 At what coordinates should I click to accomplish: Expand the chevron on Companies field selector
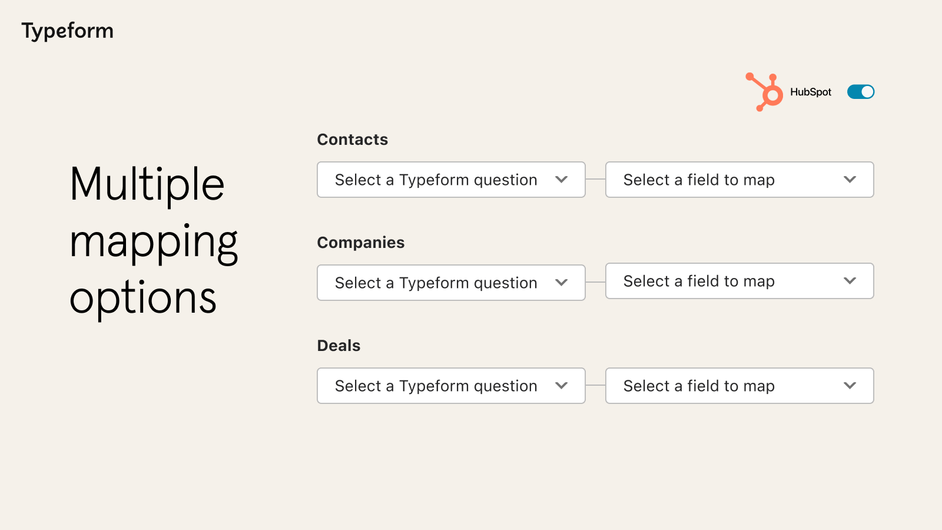[850, 281]
